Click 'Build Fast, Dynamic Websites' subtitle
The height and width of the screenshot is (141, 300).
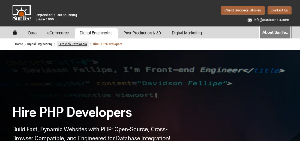pyautogui.click(x=91, y=134)
